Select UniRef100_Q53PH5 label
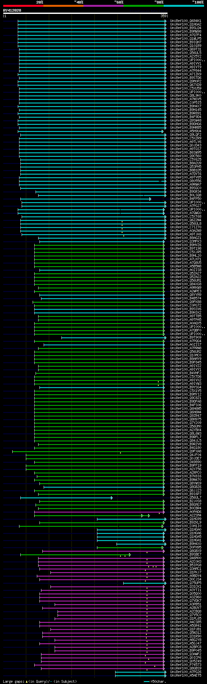207x684 pixels. [x=186, y=167]
